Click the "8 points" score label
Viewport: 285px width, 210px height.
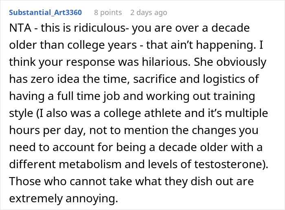pyautogui.click(x=108, y=13)
